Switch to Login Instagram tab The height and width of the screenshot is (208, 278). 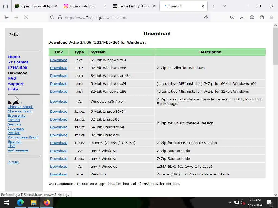pyautogui.click(x=85, y=6)
